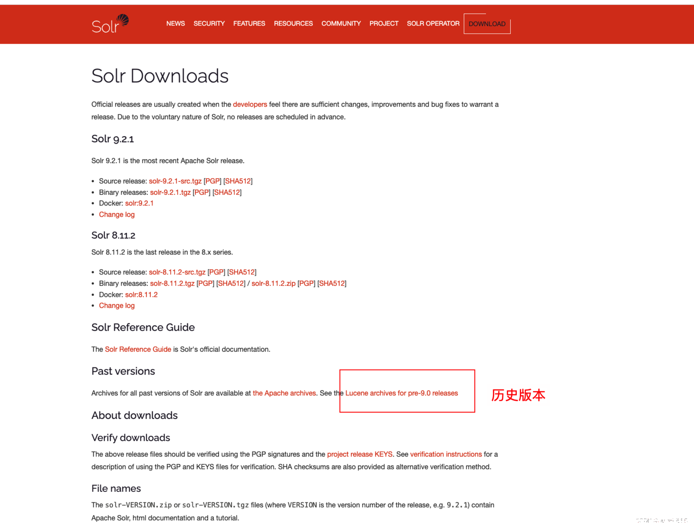Open PGP signature for solr-8.11.2.tgz
Screen dimensions: 694x527
pos(205,283)
